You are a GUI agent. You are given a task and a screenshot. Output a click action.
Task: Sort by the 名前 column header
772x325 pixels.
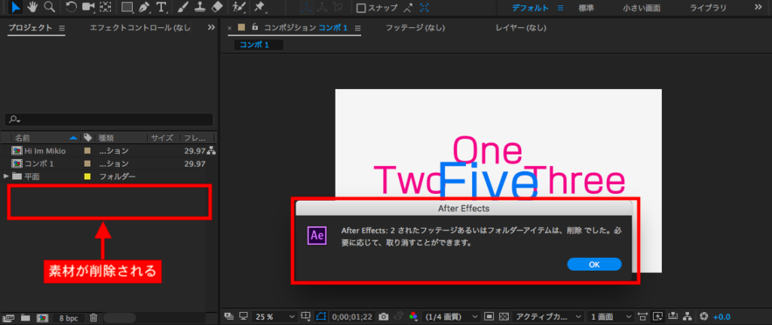[23, 138]
